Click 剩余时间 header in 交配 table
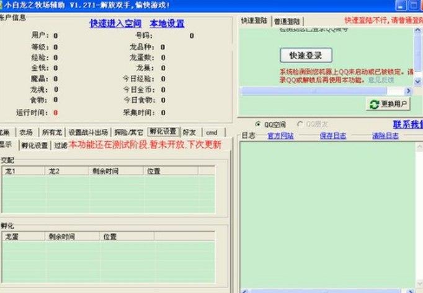This screenshot has height=293, width=423. click(117, 171)
